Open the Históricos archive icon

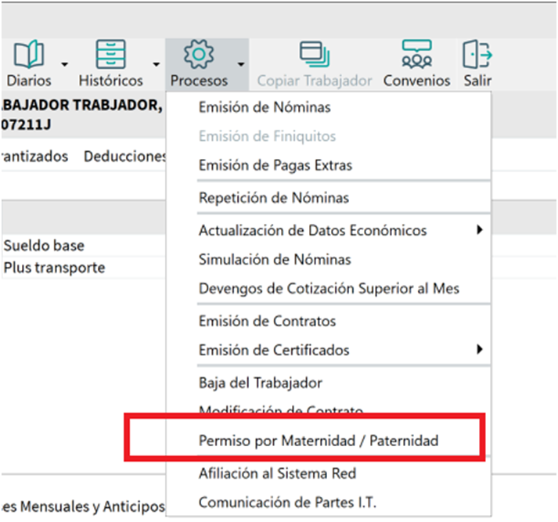point(110,56)
